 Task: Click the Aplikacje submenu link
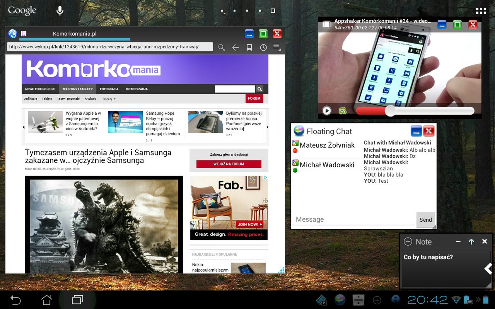31,98
